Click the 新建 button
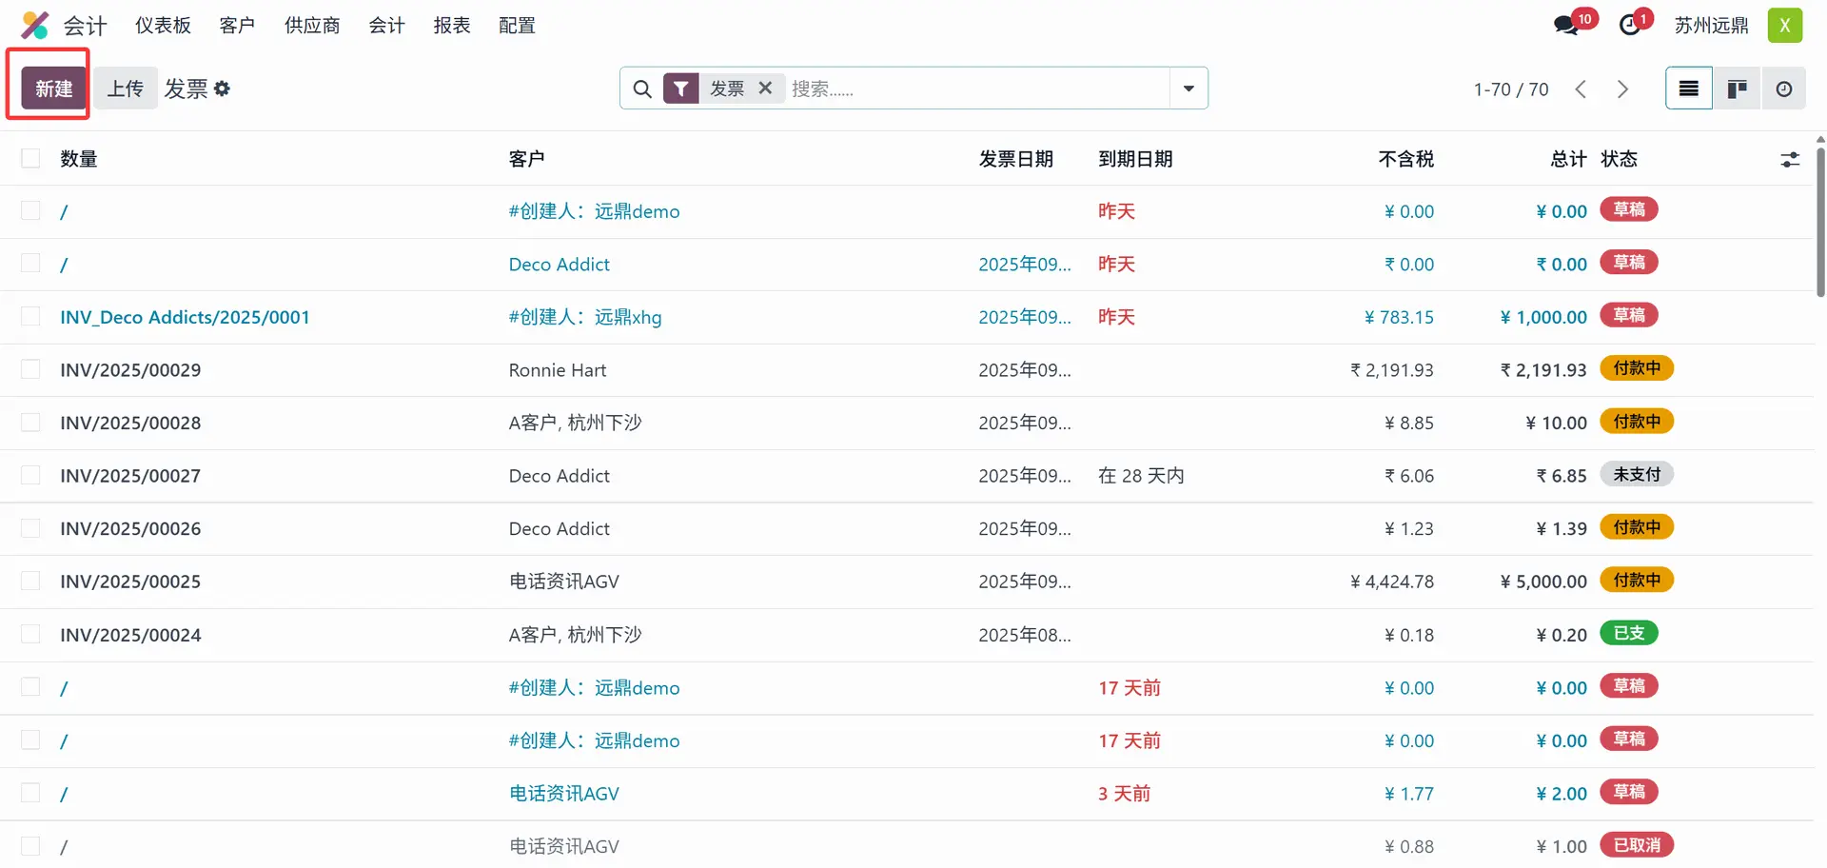 point(54,89)
